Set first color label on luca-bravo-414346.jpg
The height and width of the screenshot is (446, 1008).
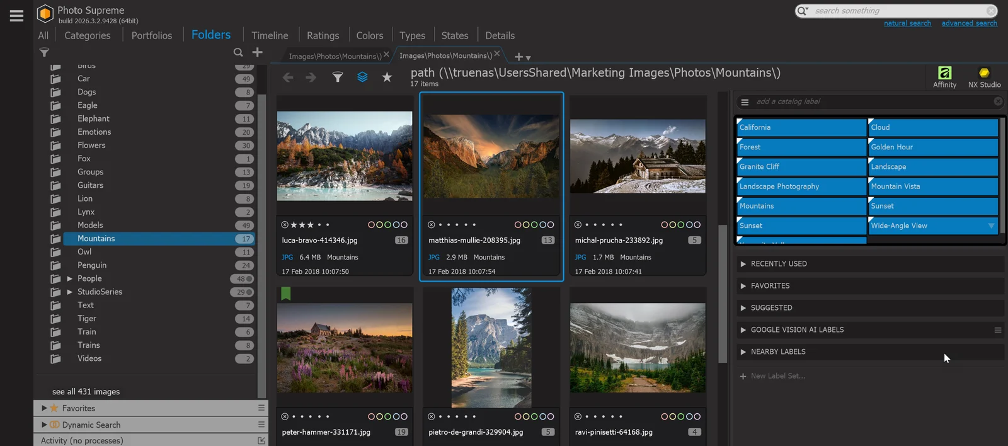[x=372, y=225]
